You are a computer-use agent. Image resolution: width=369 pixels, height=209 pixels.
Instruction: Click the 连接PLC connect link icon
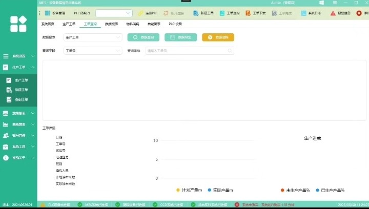pyautogui.click(x=141, y=13)
